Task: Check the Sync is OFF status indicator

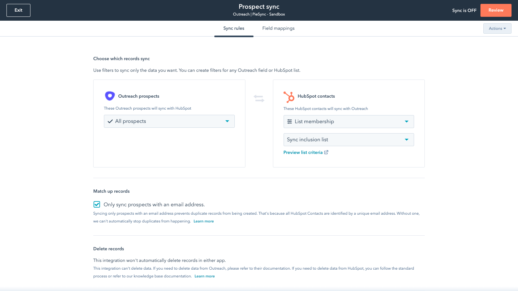Action: (x=464, y=10)
